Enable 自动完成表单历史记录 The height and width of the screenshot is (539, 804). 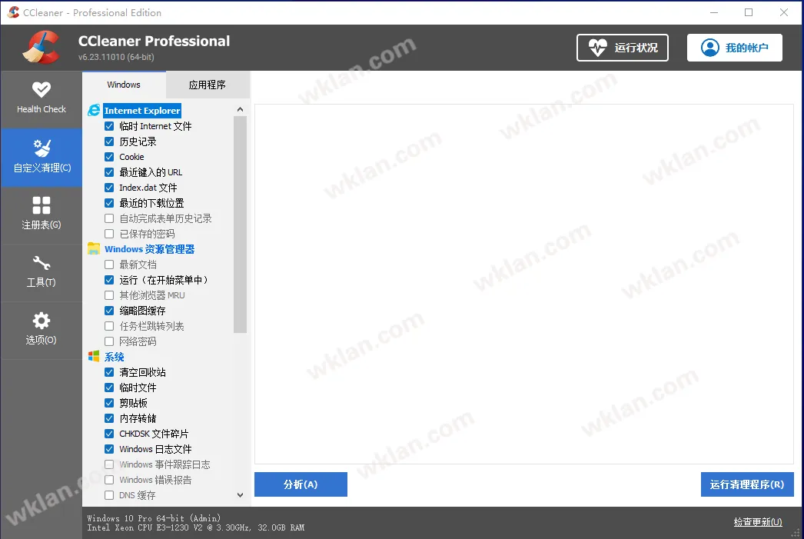pyautogui.click(x=109, y=218)
